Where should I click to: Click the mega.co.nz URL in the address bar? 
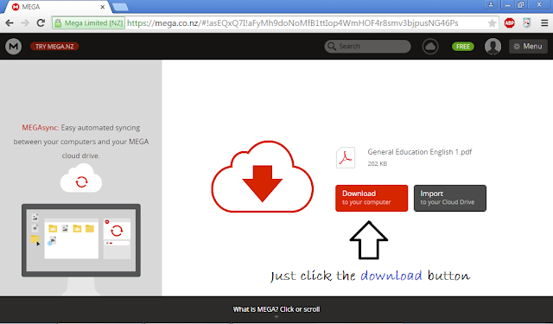pyautogui.click(x=292, y=23)
